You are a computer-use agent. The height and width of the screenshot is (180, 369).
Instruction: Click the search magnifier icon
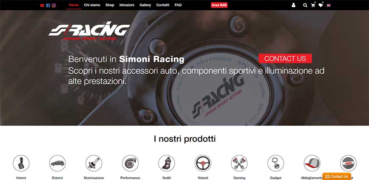pos(305,5)
